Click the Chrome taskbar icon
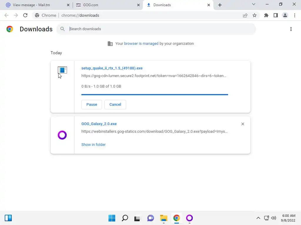 click(177, 218)
